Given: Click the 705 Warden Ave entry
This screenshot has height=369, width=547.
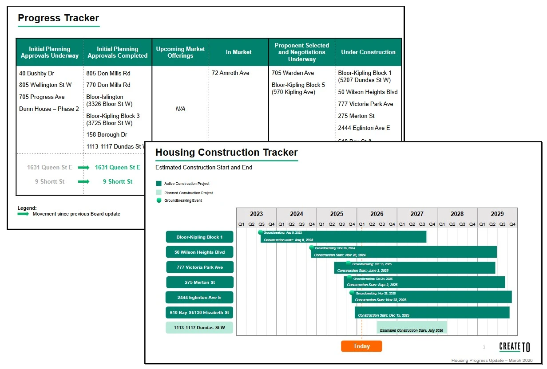Looking at the screenshot, I should 293,73.
